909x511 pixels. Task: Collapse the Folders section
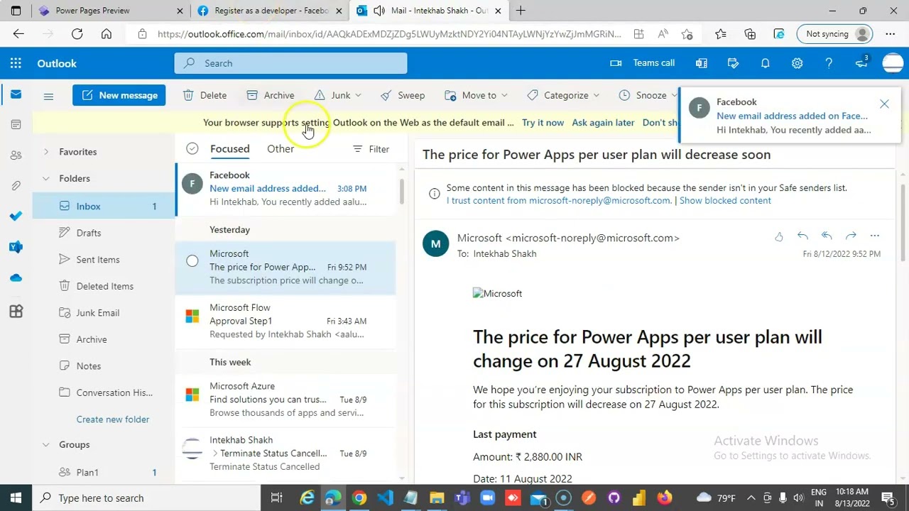click(45, 179)
